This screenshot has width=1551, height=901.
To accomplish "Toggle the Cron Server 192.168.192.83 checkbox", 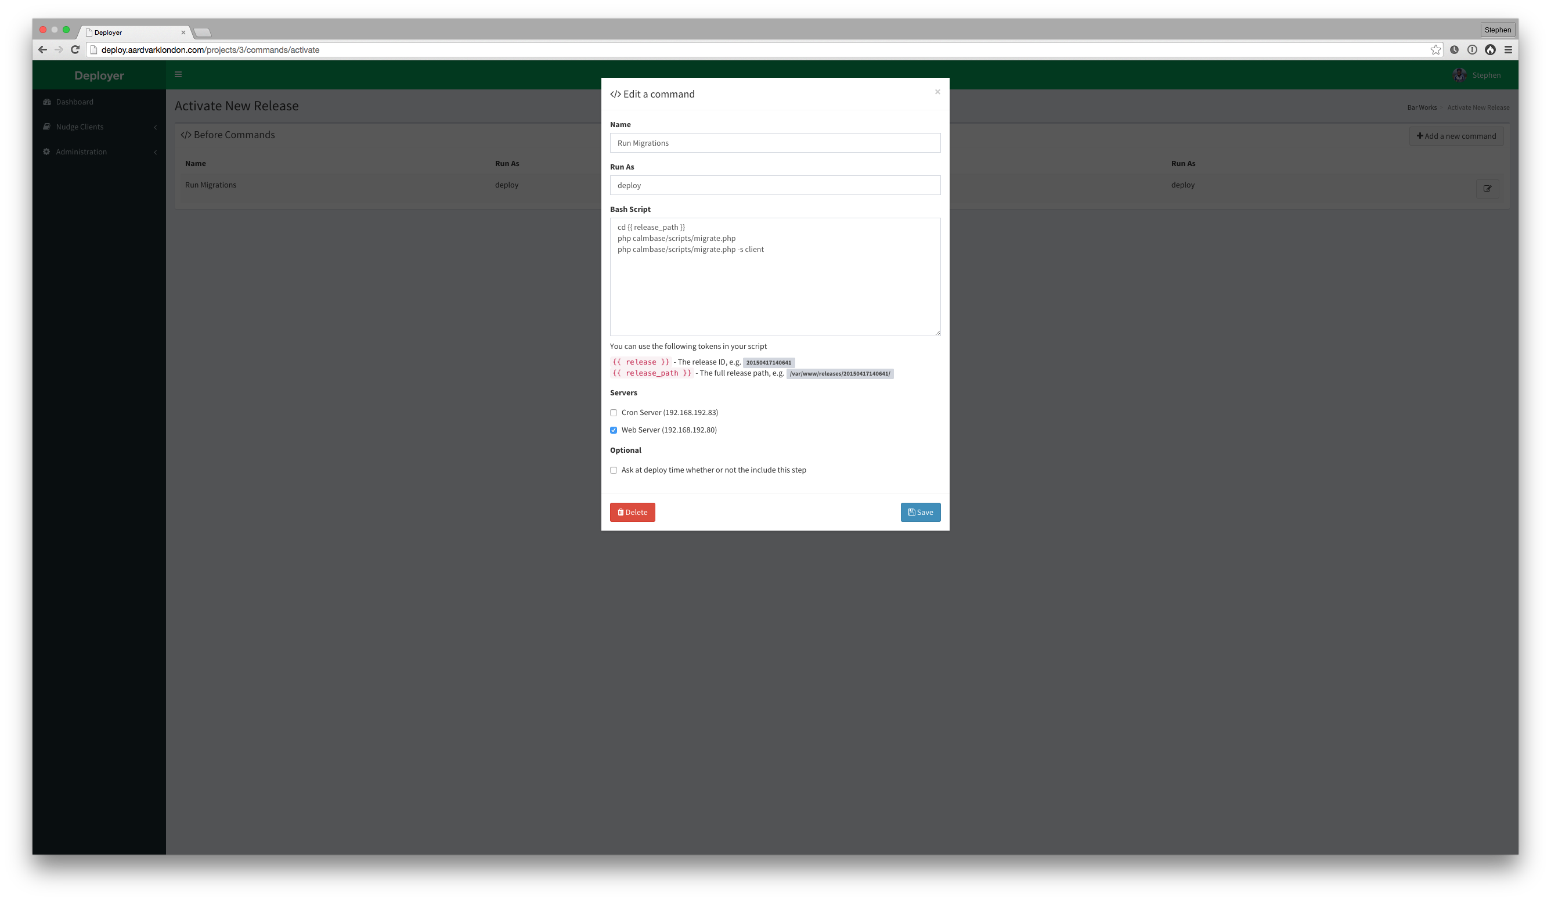I will tap(613, 412).
